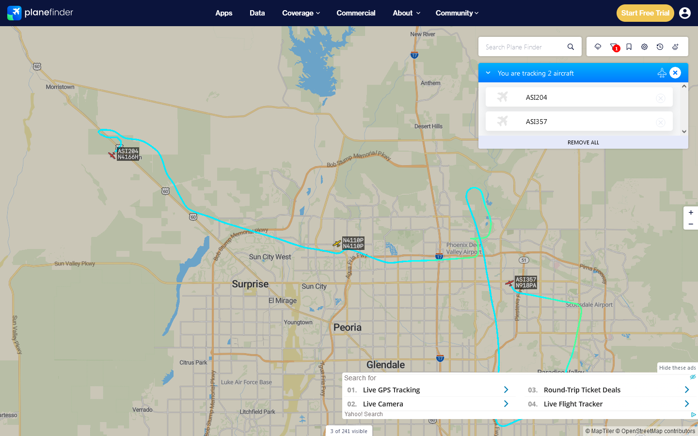Click the arrow next to Live Camera
698x436 pixels.
[x=506, y=404]
